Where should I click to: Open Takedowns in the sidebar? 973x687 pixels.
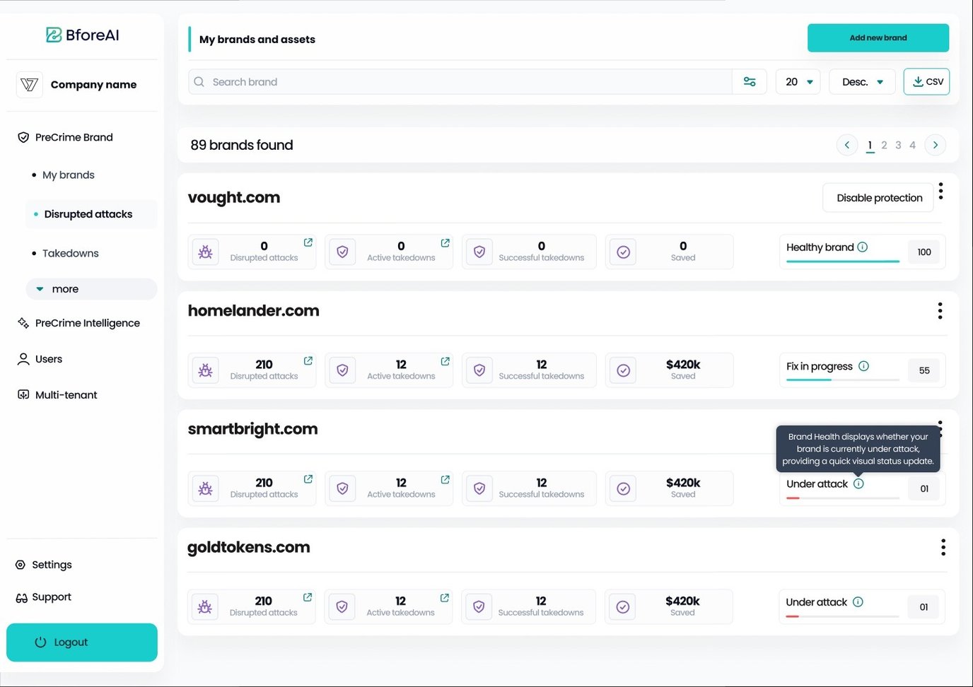[x=70, y=253]
